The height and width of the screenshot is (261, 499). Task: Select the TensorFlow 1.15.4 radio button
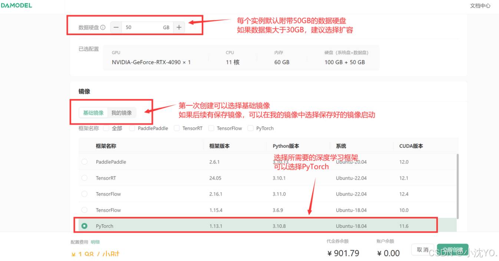(85, 210)
